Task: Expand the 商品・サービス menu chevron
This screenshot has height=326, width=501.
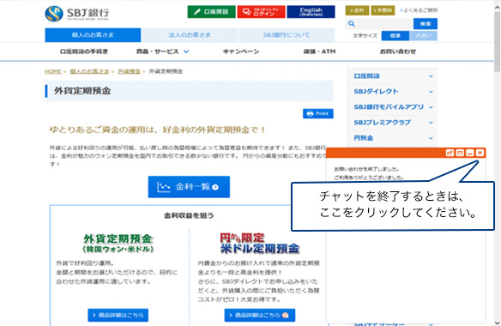Action: tap(186, 51)
